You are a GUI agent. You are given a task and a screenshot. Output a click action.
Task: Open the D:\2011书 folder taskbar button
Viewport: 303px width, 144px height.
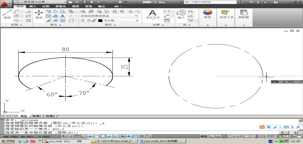tap(114, 141)
